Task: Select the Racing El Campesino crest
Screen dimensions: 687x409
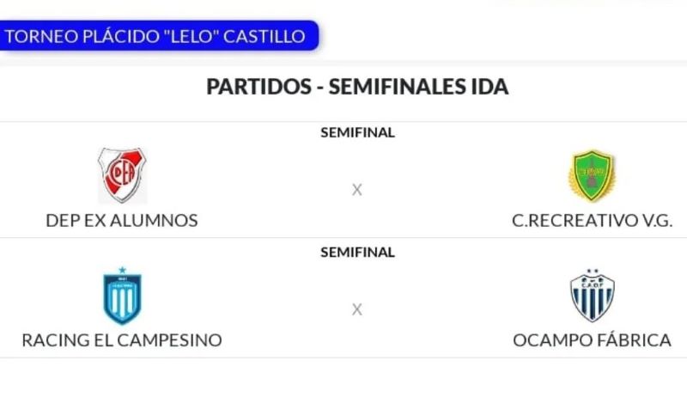Action: [122, 298]
